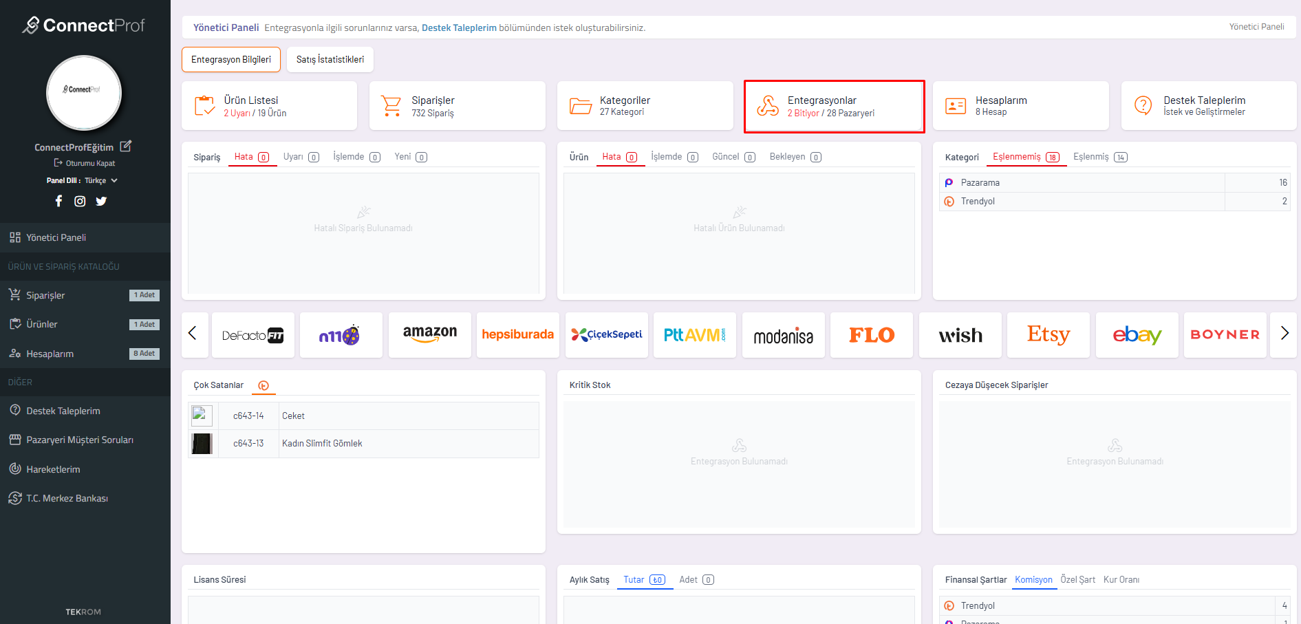The height and width of the screenshot is (624, 1301).
Task: Open Pazaryeri Müşteri Soruları in sidebar
Action: tap(85, 440)
